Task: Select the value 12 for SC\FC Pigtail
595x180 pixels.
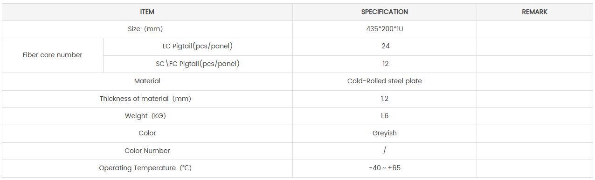Action: pos(385,64)
